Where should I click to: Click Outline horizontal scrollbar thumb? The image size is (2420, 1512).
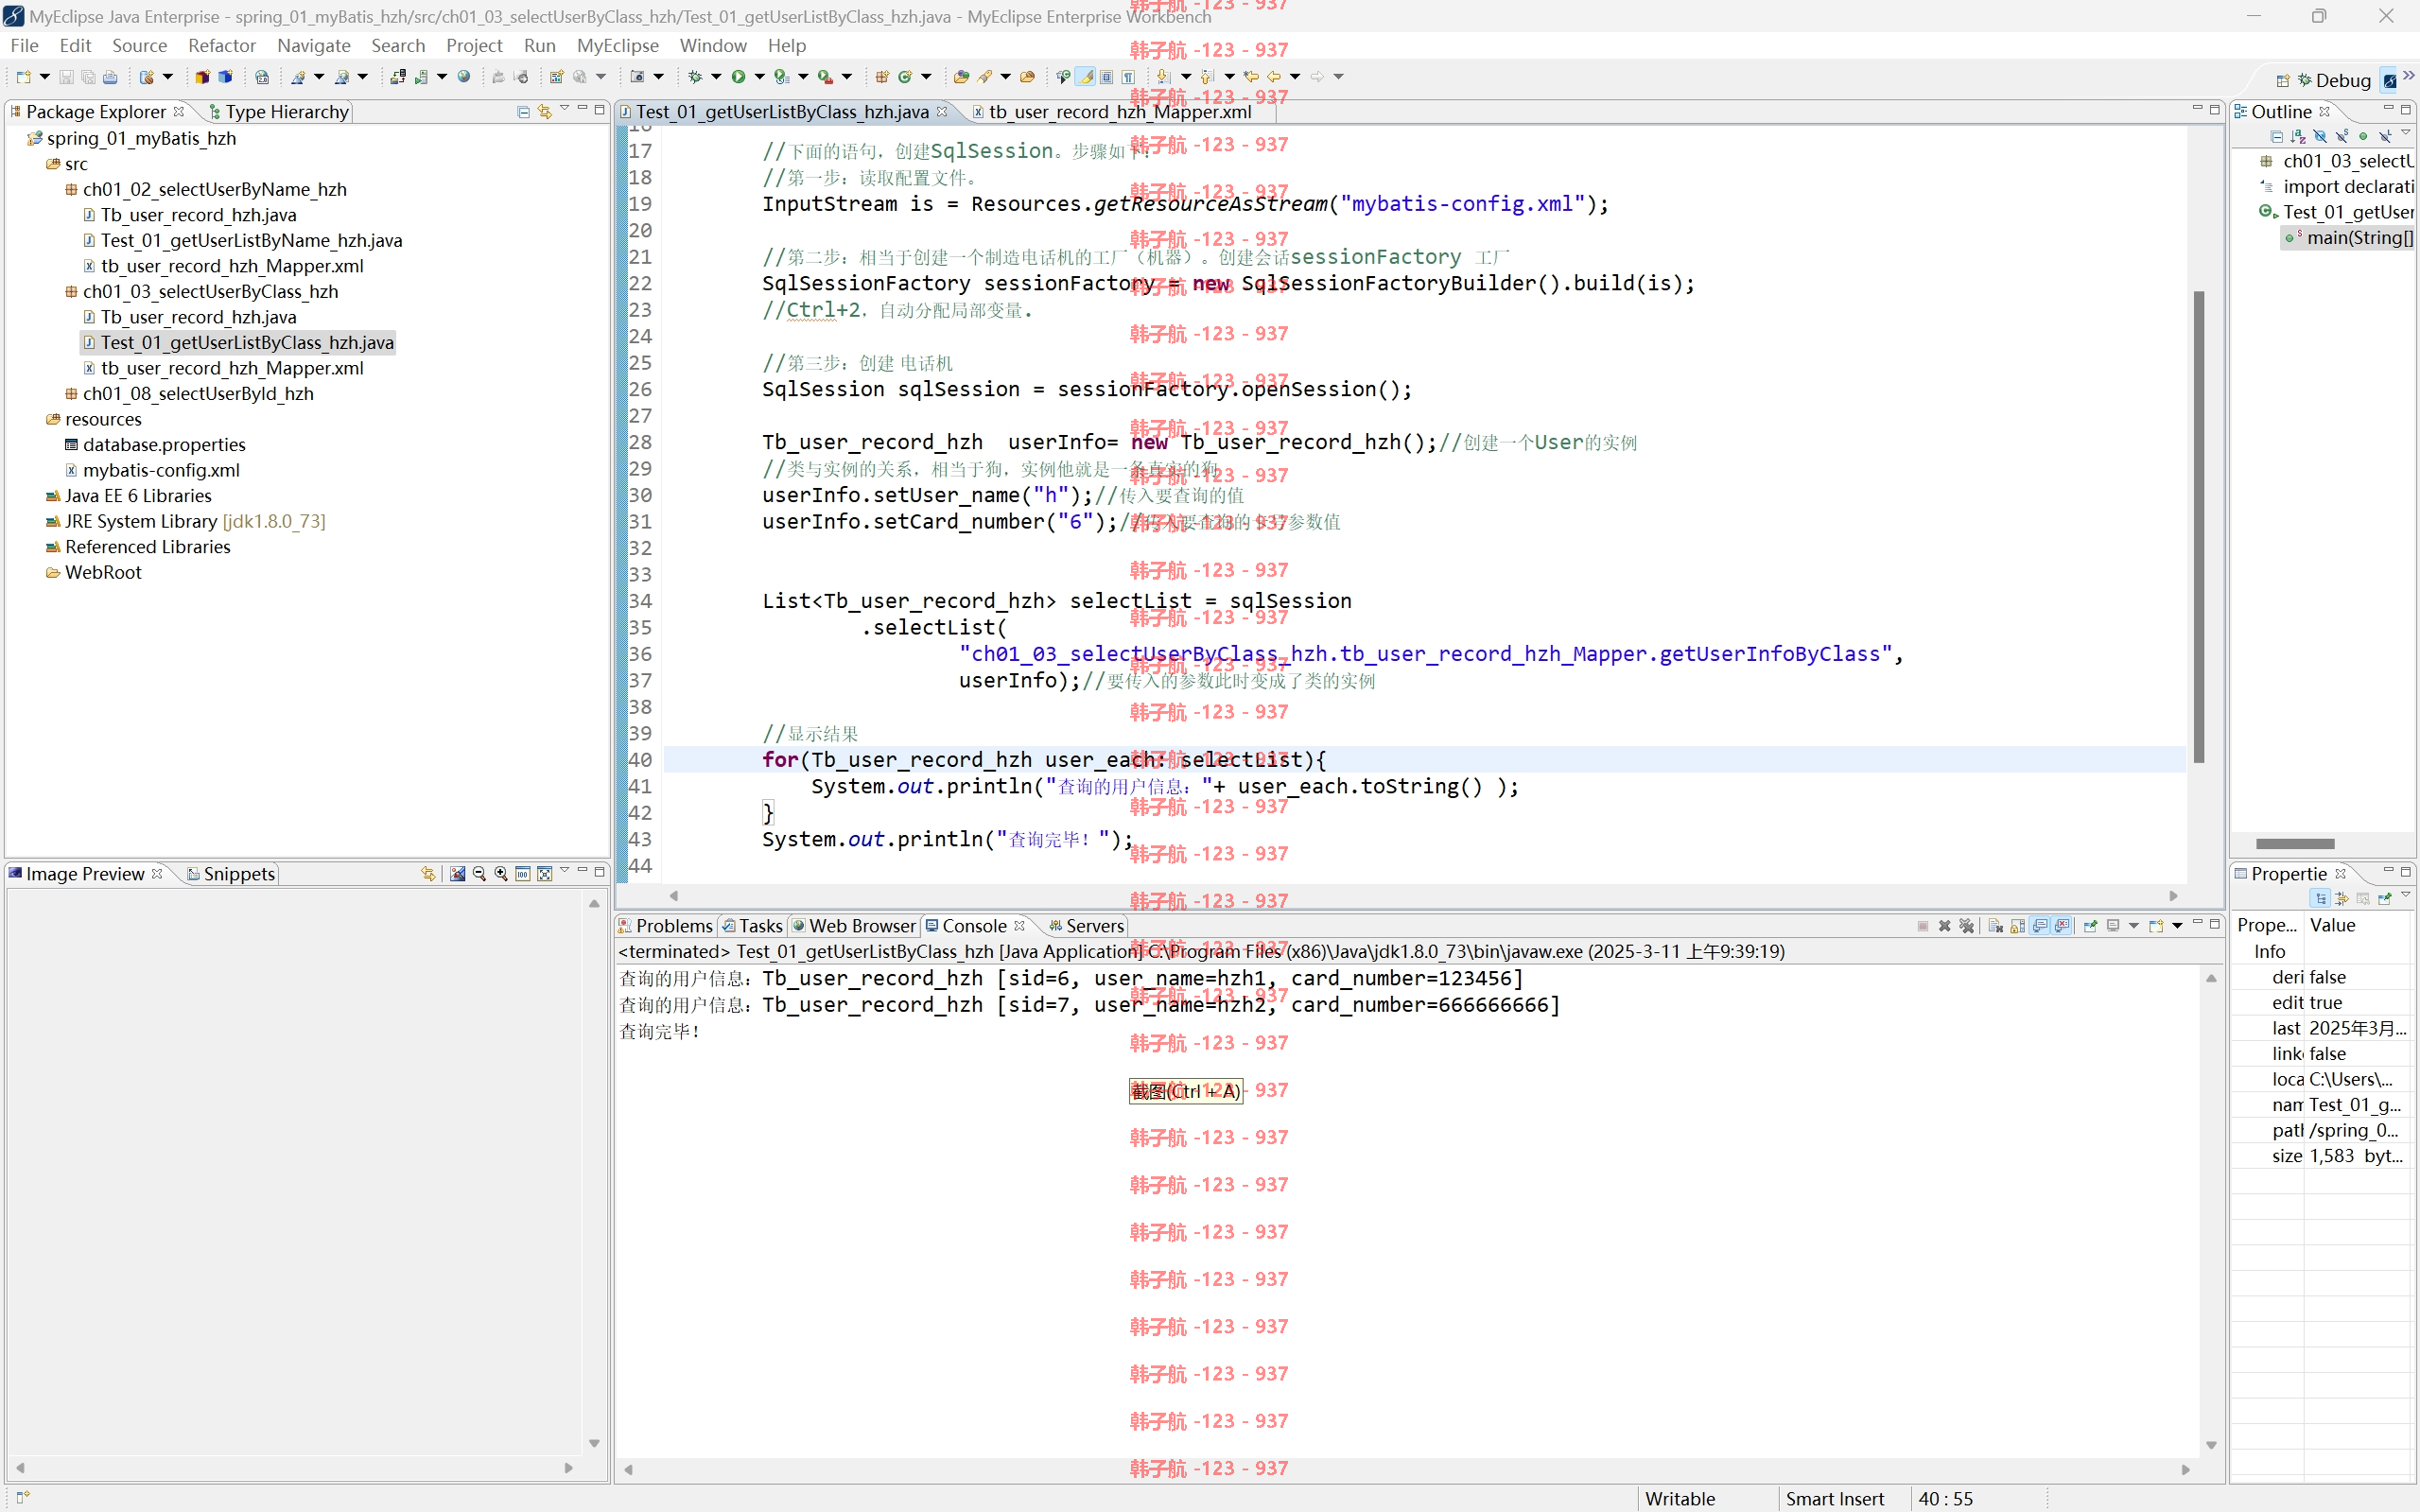[x=2295, y=843]
